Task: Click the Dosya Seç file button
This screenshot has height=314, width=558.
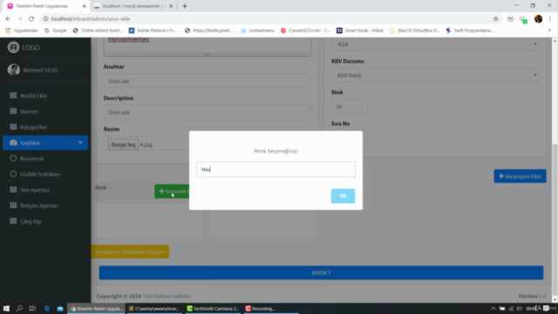Action: point(123,144)
